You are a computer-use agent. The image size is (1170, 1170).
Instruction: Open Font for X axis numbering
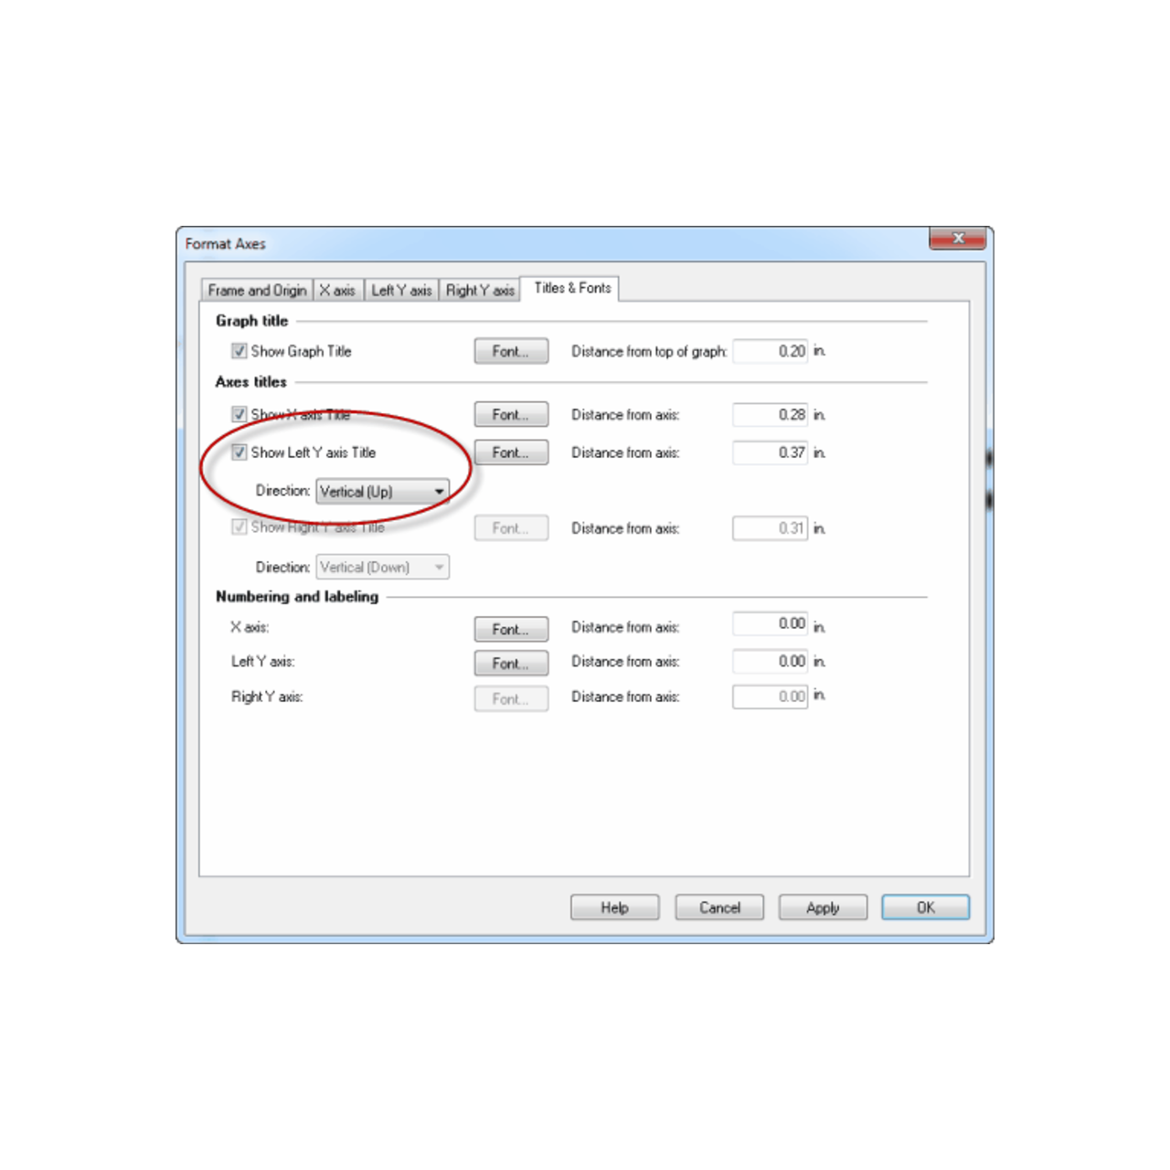[x=511, y=629]
